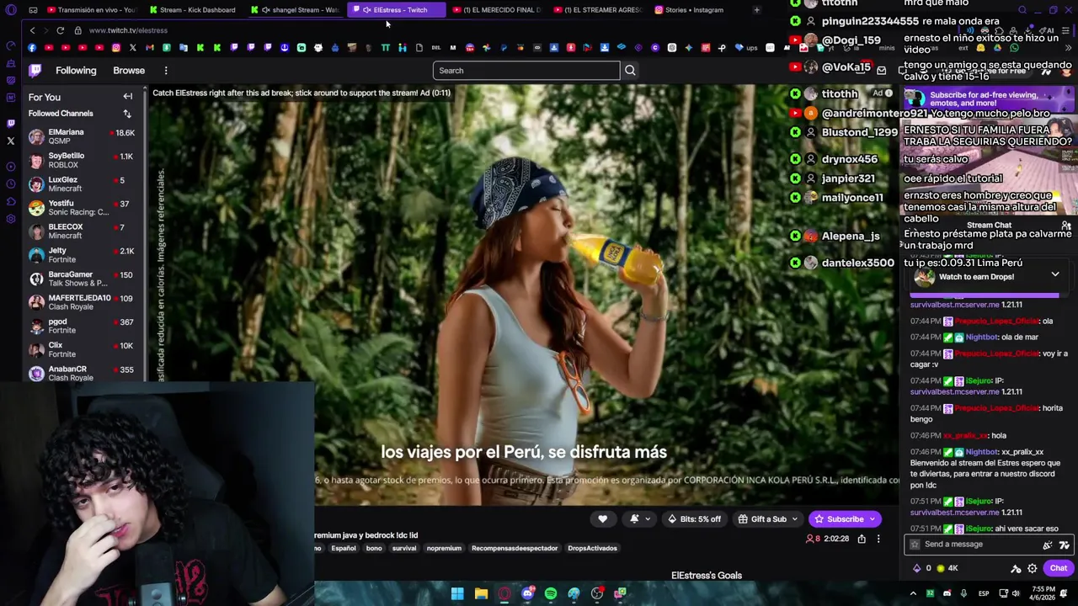
Task: Open Yostifu channel in the sidebar
Action: (x=82, y=207)
